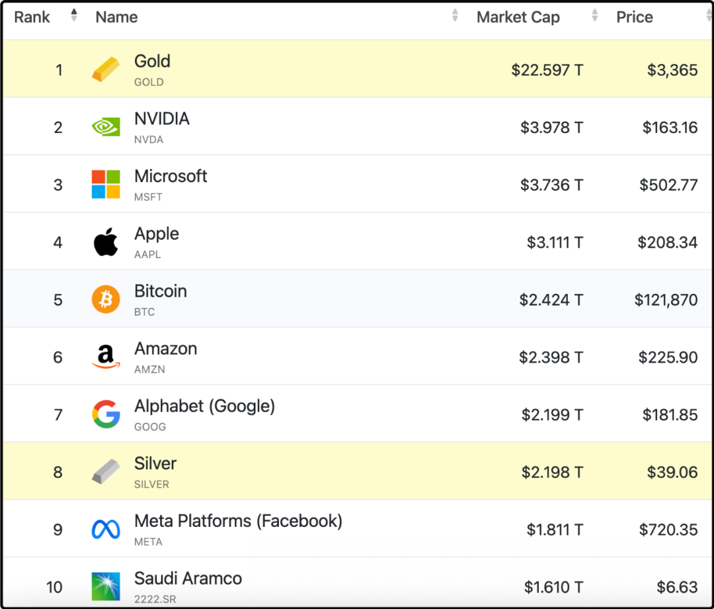
Task: Click the Amazon logo icon
Action: point(106,357)
